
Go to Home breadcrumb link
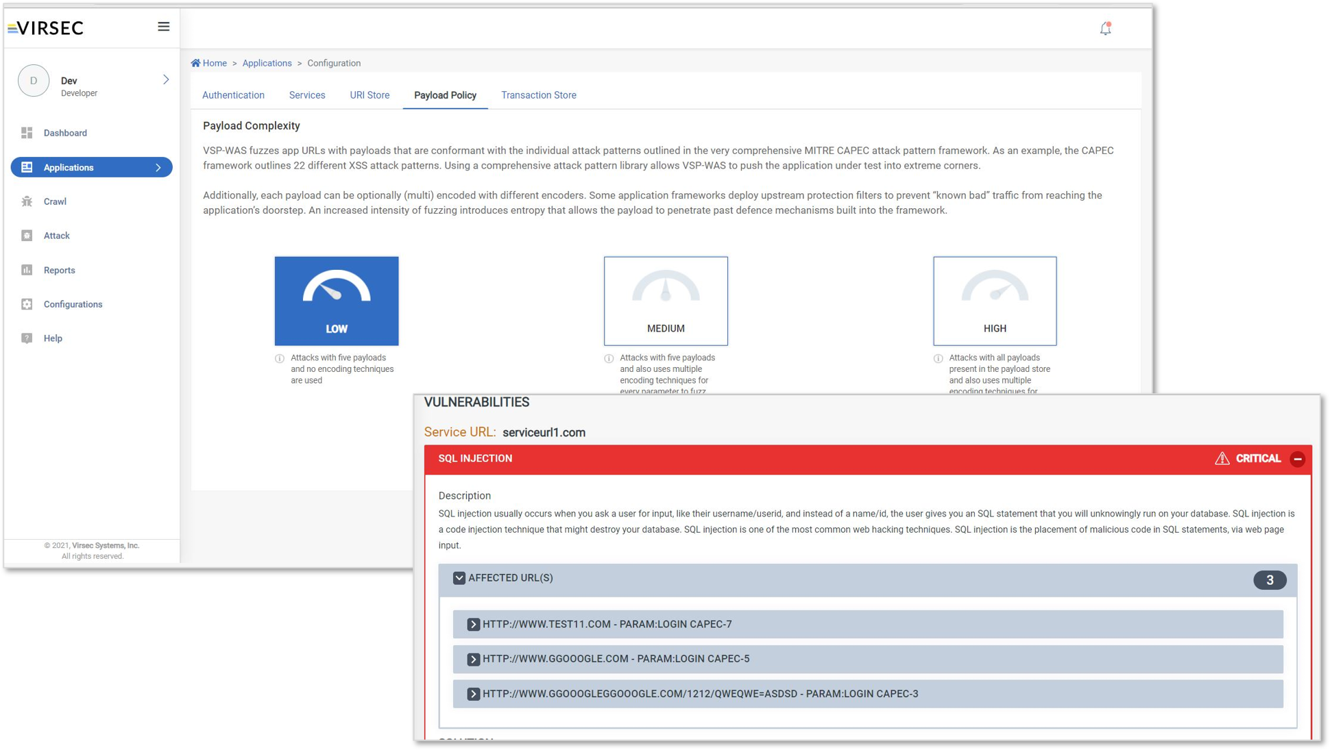coord(215,63)
